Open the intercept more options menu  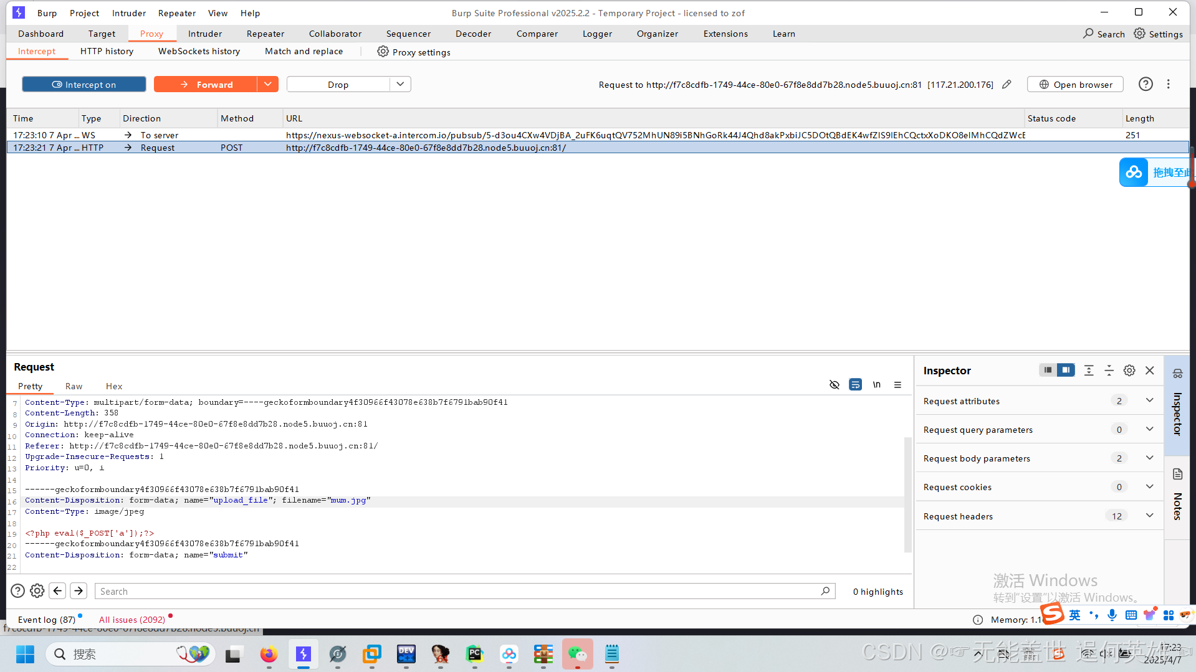1169,84
